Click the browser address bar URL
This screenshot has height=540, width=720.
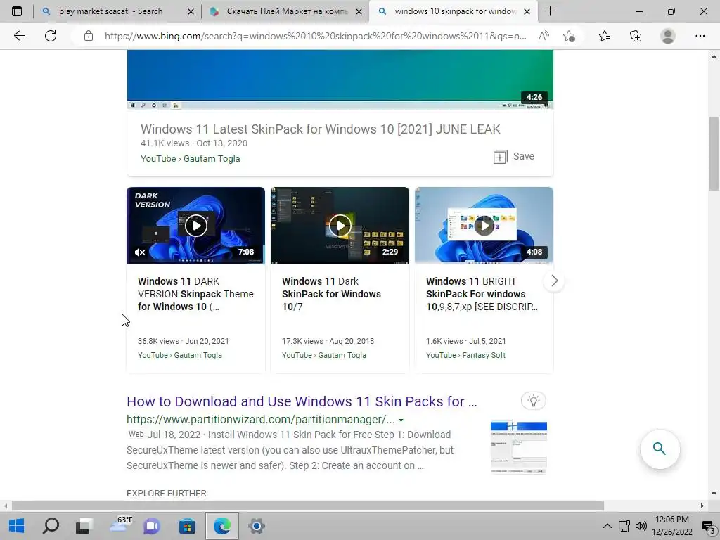coord(315,36)
